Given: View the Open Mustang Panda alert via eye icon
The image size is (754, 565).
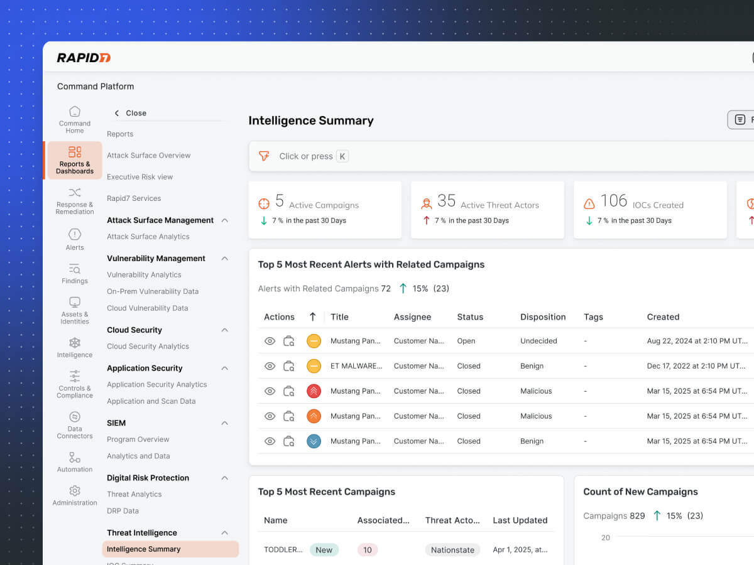Looking at the screenshot, I should pos(270,341).
